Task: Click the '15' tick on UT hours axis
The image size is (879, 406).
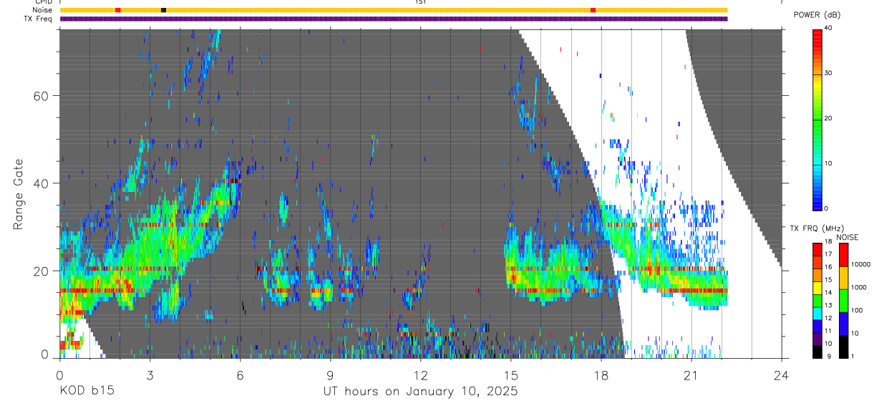Action: (511, 375)
